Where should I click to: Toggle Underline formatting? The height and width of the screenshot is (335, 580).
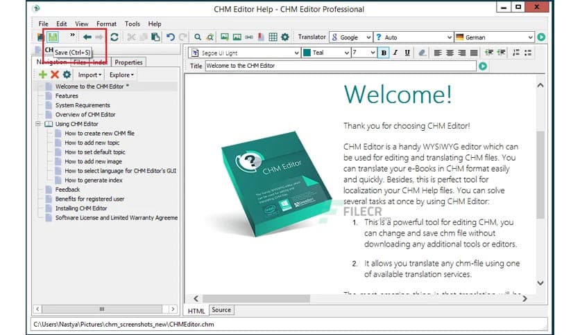(407, 53)
